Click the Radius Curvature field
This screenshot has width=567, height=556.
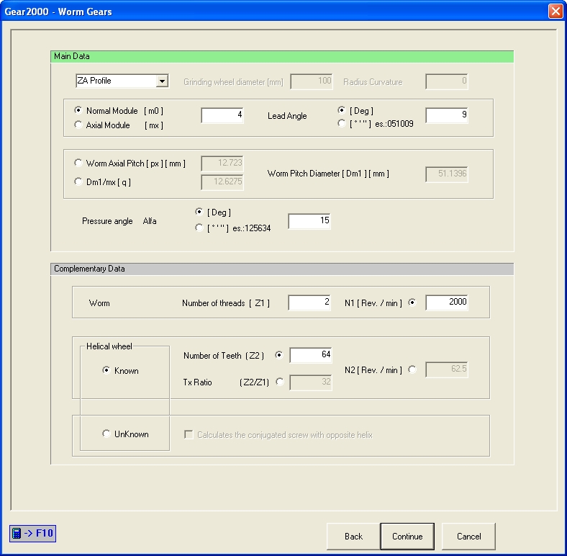tap(447, 81)
